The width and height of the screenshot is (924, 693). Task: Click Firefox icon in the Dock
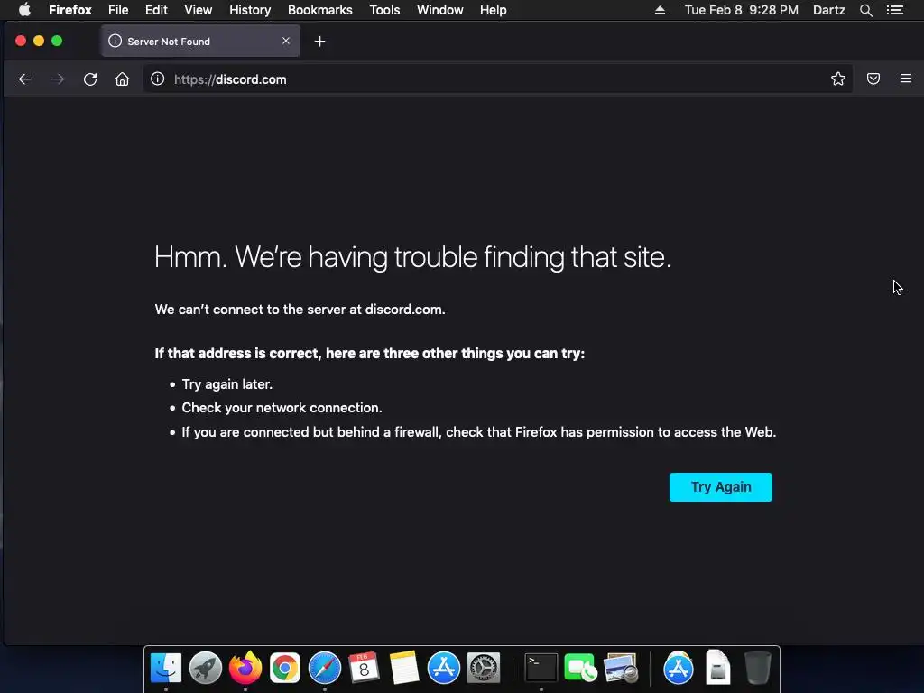click(245, 669)
